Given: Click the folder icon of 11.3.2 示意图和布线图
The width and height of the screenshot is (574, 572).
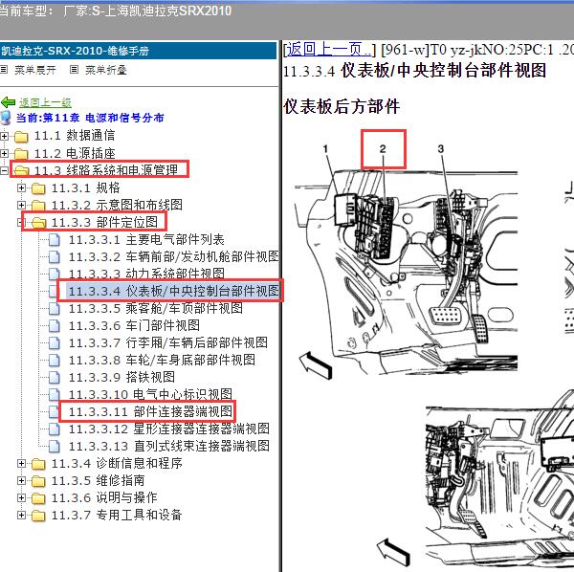Looking at the screenshot, I should click(x=38, y=206).
